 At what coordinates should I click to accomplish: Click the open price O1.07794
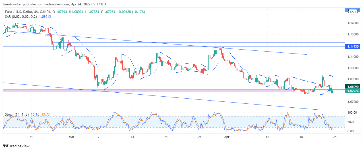click(x=60, y=12)
